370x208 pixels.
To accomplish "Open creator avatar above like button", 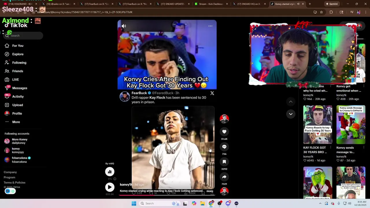I will (224, 118).
